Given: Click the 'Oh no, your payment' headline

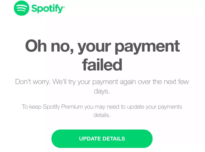Looking at the screenshot, I should tap(102, 47).
